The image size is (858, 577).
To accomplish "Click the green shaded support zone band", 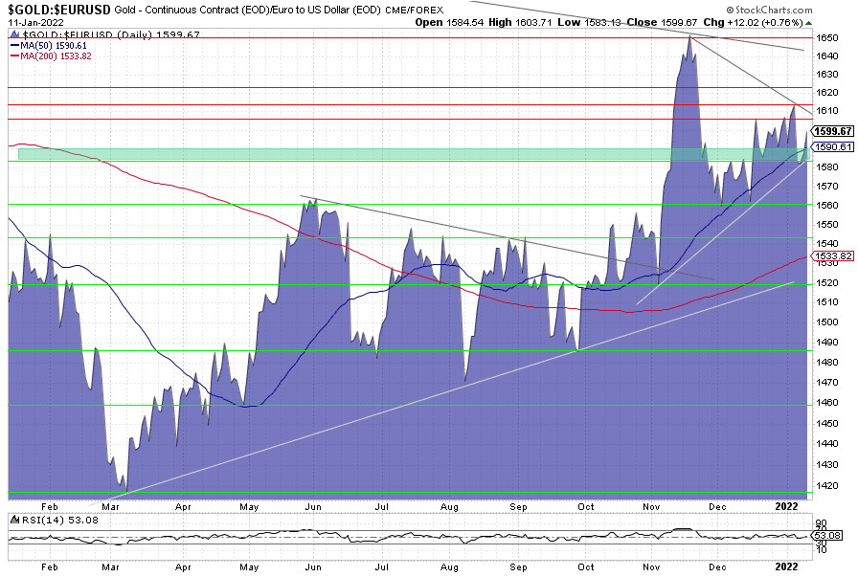I will click(287, 154).
